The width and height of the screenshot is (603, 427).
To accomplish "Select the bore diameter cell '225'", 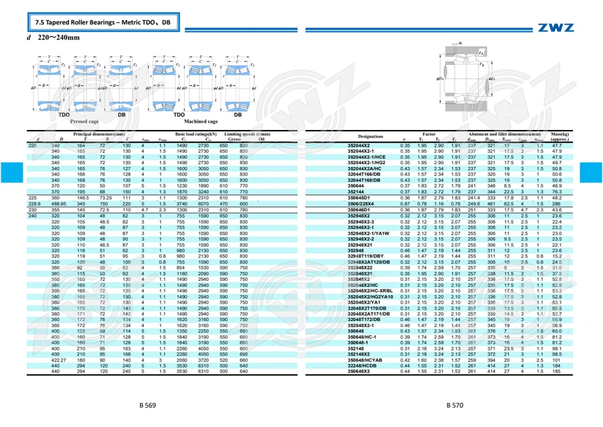I will click(32, 198).
